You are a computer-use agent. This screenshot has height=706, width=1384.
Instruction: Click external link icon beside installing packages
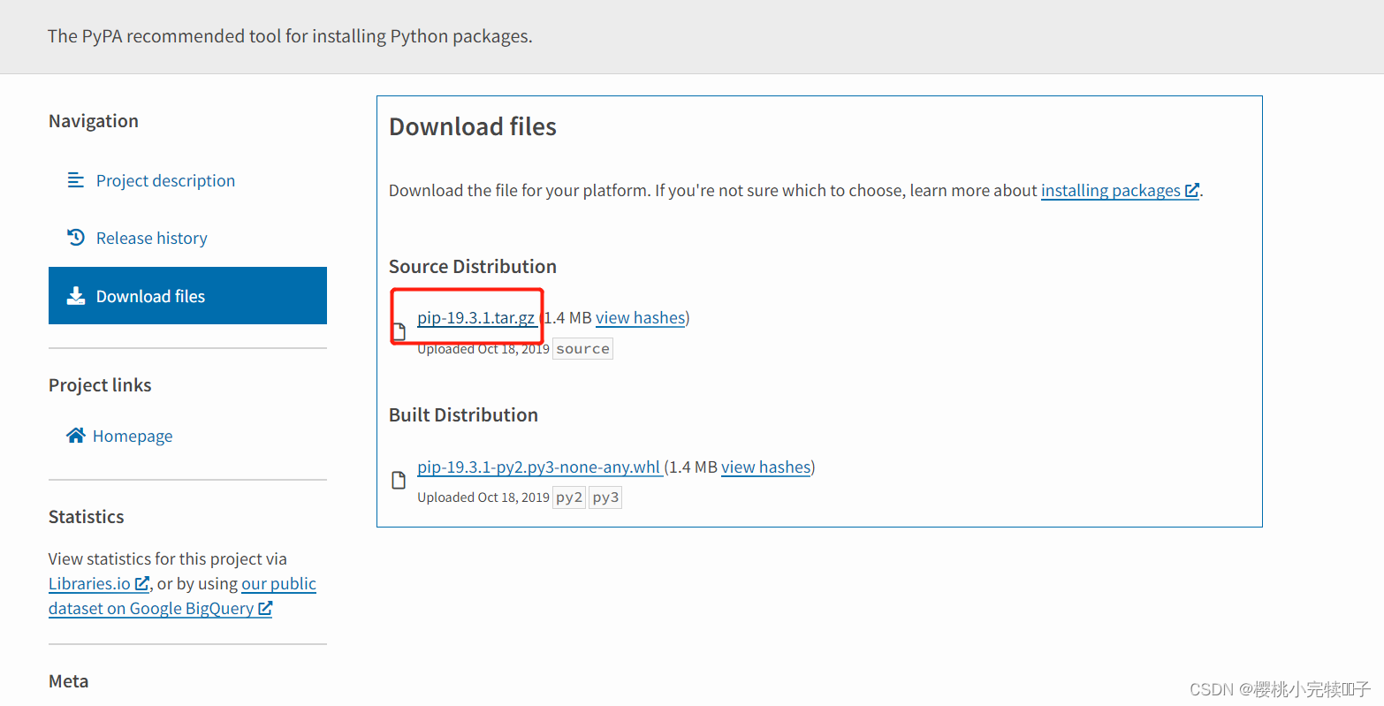[1191, 190]
